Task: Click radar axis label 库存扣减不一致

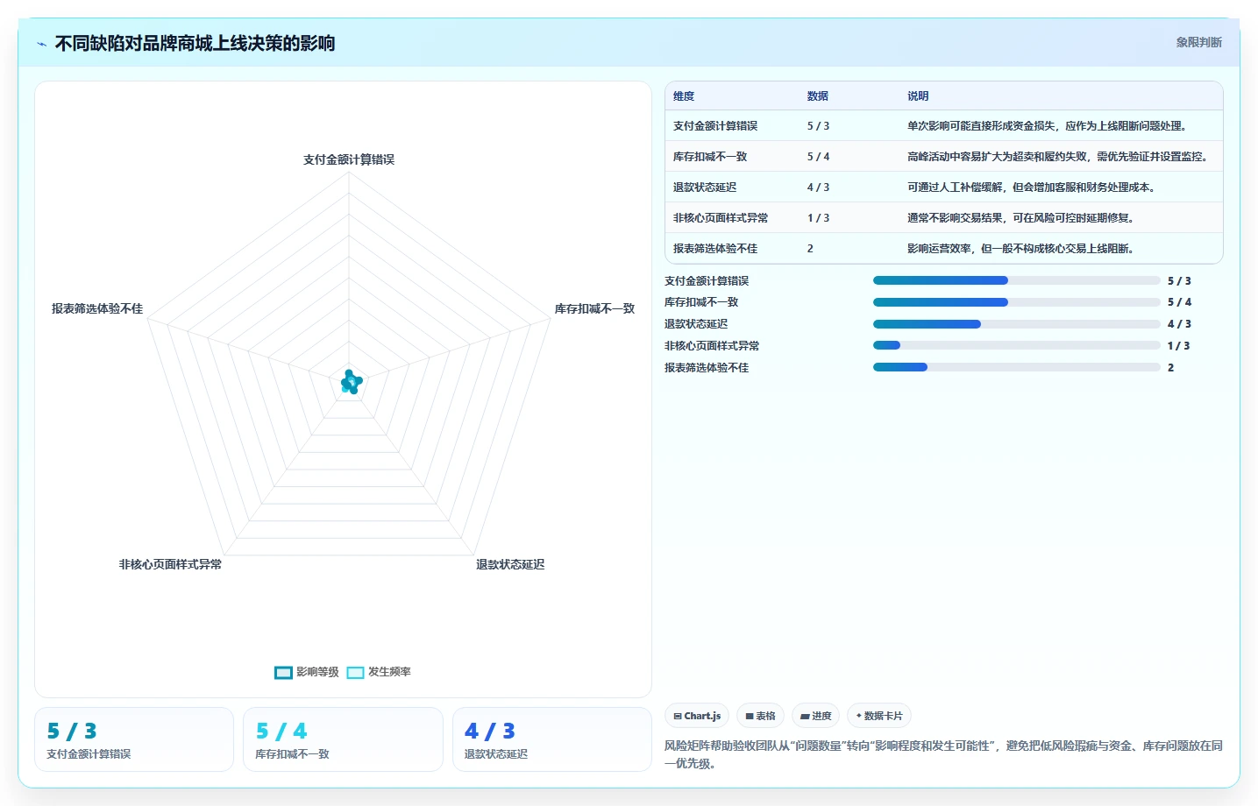Action: tap(594, 308)
